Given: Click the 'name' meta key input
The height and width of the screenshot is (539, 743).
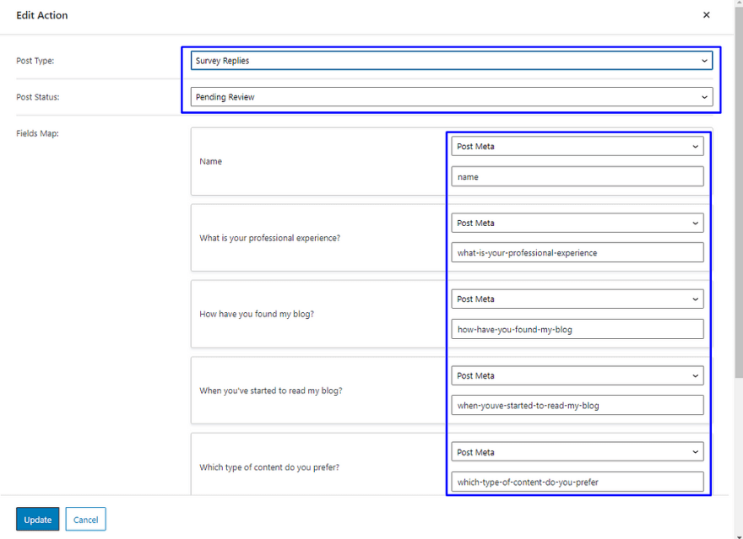Looking at the screenshot, I should click(x=578, y=176).
